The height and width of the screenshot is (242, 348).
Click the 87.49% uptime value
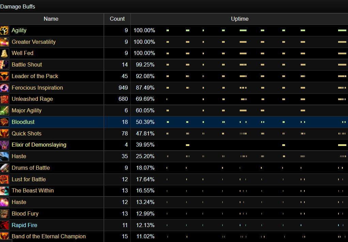click(x=145, y=88)
